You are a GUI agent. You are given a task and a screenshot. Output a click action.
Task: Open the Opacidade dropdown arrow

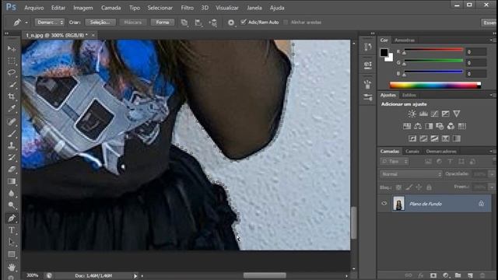(x=492, y=174)
